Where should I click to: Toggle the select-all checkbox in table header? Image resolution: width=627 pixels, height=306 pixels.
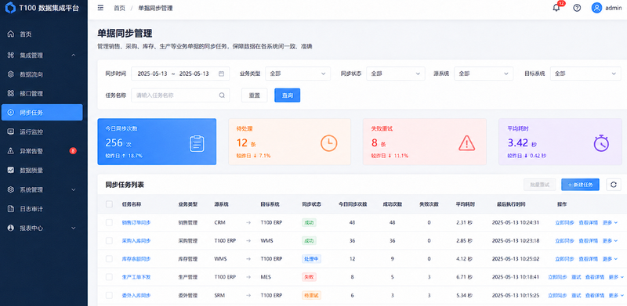(109, 204)
